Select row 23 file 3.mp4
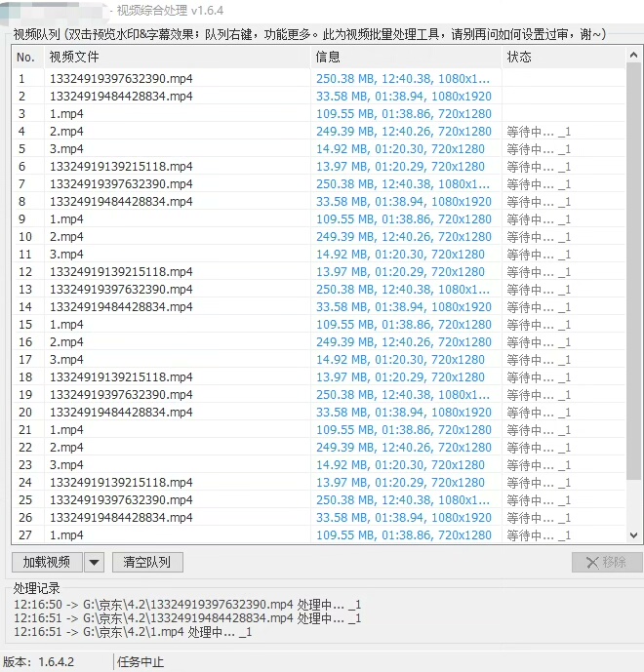 pyautogui.click(x=66, y=465)
